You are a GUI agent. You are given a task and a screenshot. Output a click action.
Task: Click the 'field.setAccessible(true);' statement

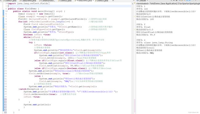pos(40,94)
